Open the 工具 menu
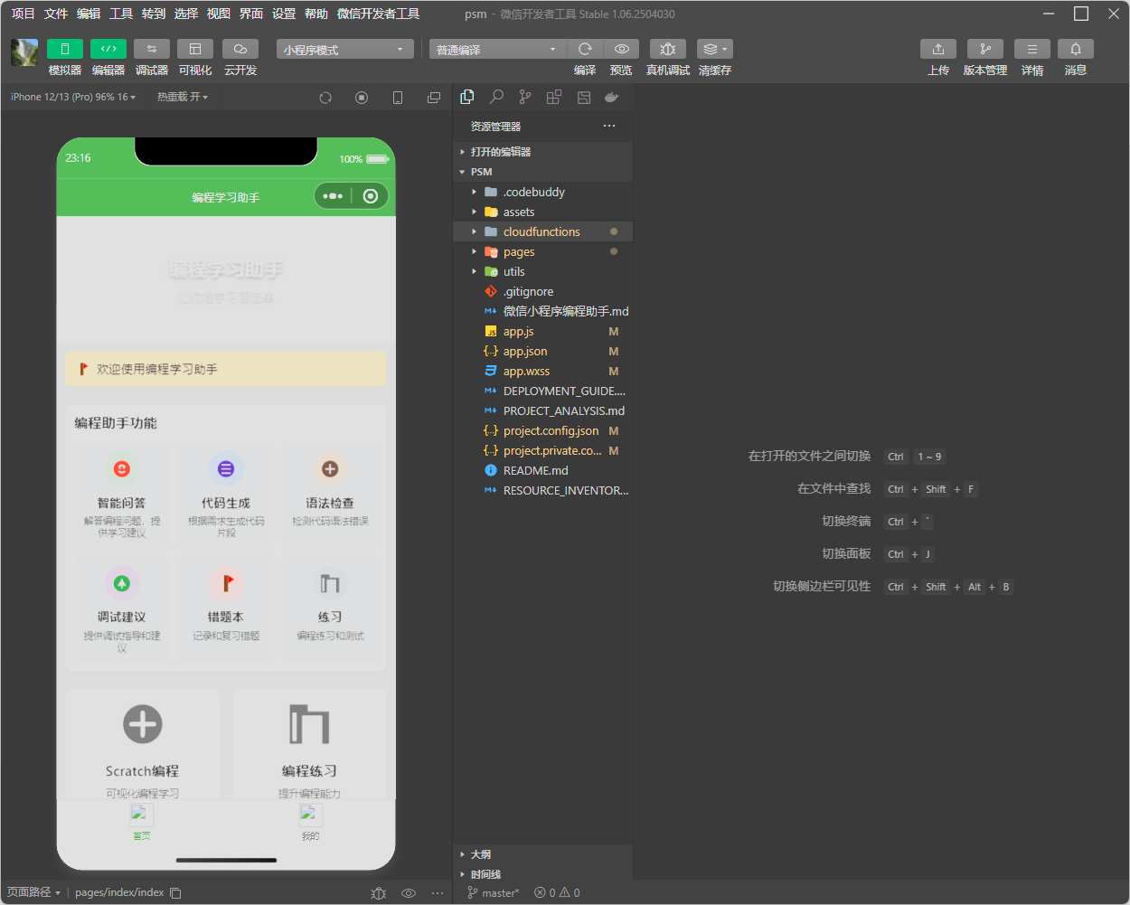This screenshot has height=905, width=1130. pyautogui.click(x=120, y=14)
